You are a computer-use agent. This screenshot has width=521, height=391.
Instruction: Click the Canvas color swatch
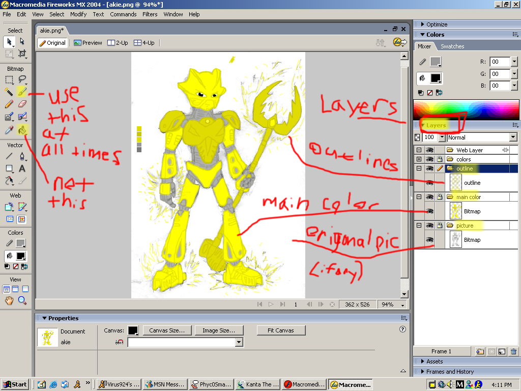pyautogui.click(x=133, y=330)
